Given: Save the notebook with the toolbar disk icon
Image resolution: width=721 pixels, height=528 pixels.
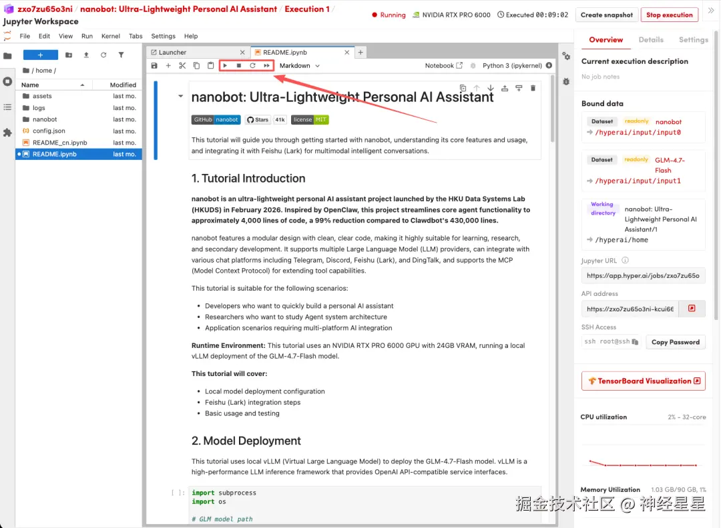Looking at the screenshot, I should coord(154,65).
